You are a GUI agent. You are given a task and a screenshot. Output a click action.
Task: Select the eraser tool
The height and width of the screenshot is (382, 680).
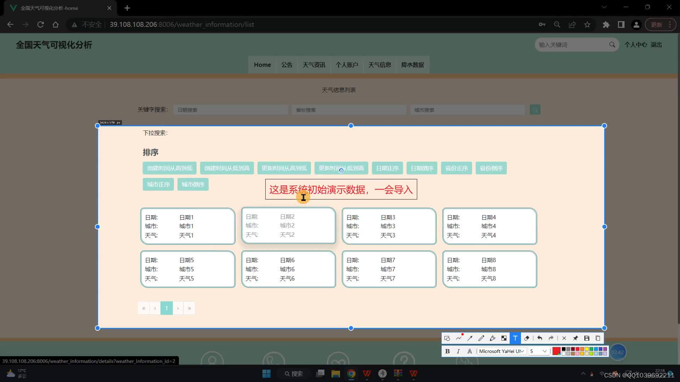(527, 338)
